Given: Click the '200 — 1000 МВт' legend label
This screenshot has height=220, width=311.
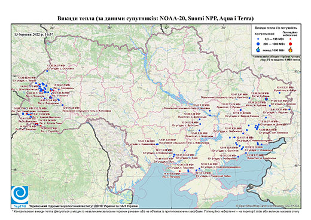Looking at the screenshot, I should click(x=273, y=44).
